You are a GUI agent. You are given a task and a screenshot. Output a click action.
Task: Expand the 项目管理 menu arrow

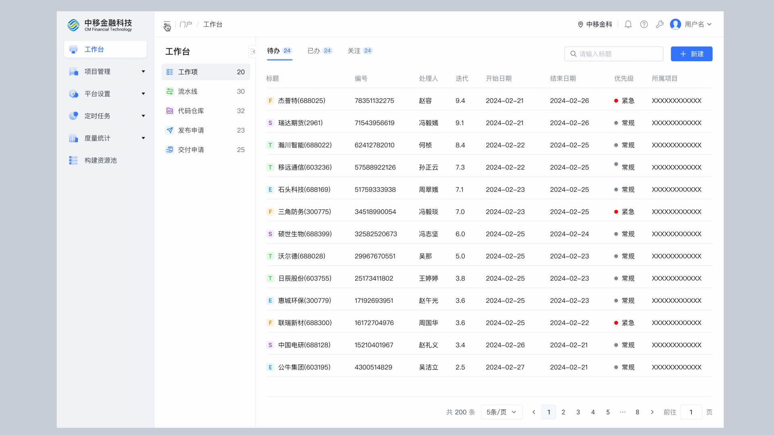click(x=143, y=72)
